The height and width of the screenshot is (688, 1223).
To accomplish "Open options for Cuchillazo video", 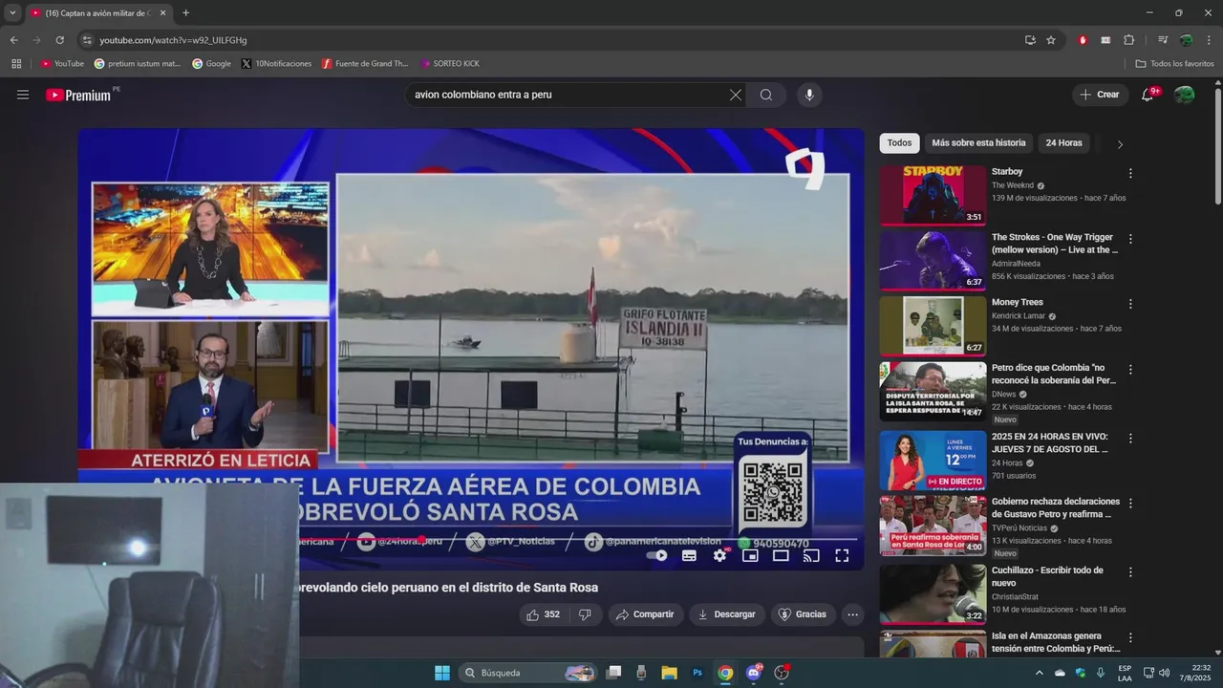I will click(x=1130, y=571).
